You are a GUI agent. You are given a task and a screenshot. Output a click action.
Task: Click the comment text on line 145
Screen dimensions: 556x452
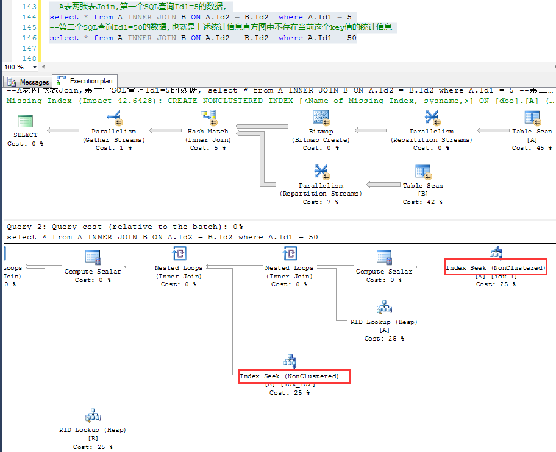221,27
